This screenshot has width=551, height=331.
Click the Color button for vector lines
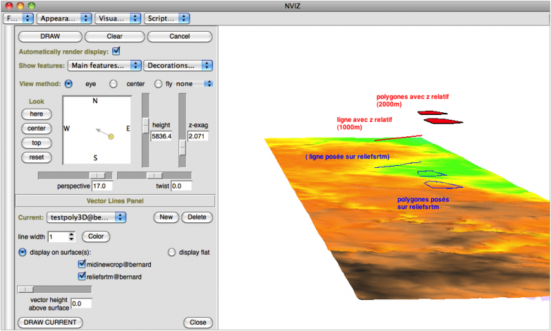pyautogui.click(x=96, y=237)
